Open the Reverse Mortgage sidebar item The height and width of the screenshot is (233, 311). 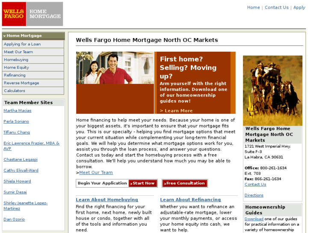[33, 83]
